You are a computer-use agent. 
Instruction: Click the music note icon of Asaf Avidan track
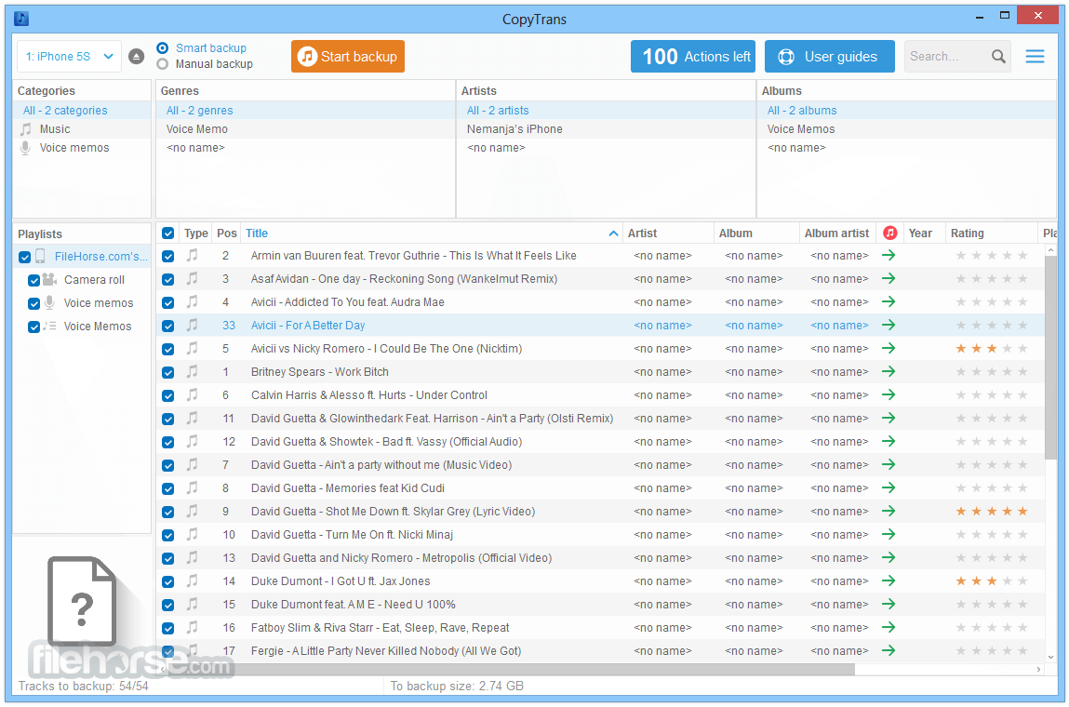tap(193, 278)
